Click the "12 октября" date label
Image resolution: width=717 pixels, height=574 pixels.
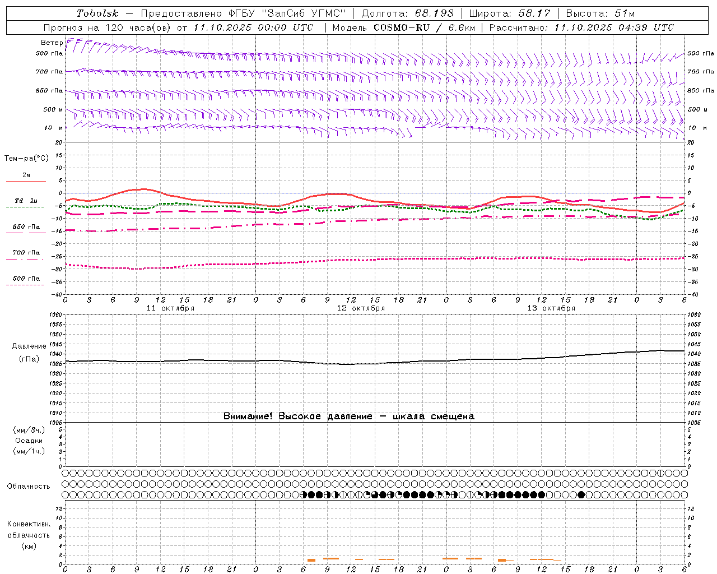[x=361, y=308]
